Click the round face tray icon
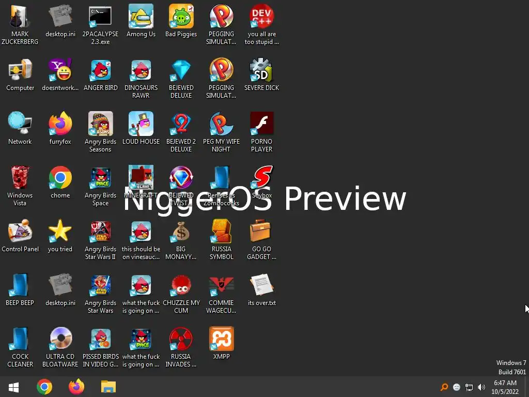529x397 pixels. pyautogui.click(x=457, y=387)
